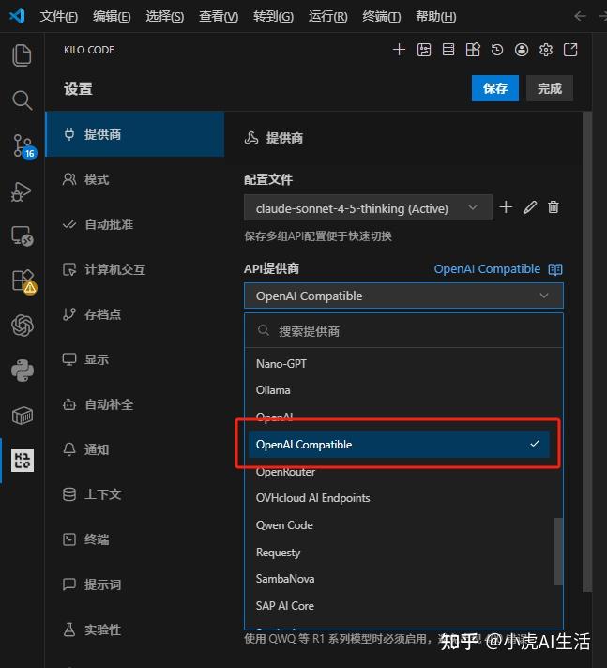This screenshot has height=668, width=607.
Task: Click the provider list scrollbar thumb
Action: pos(558,552)
